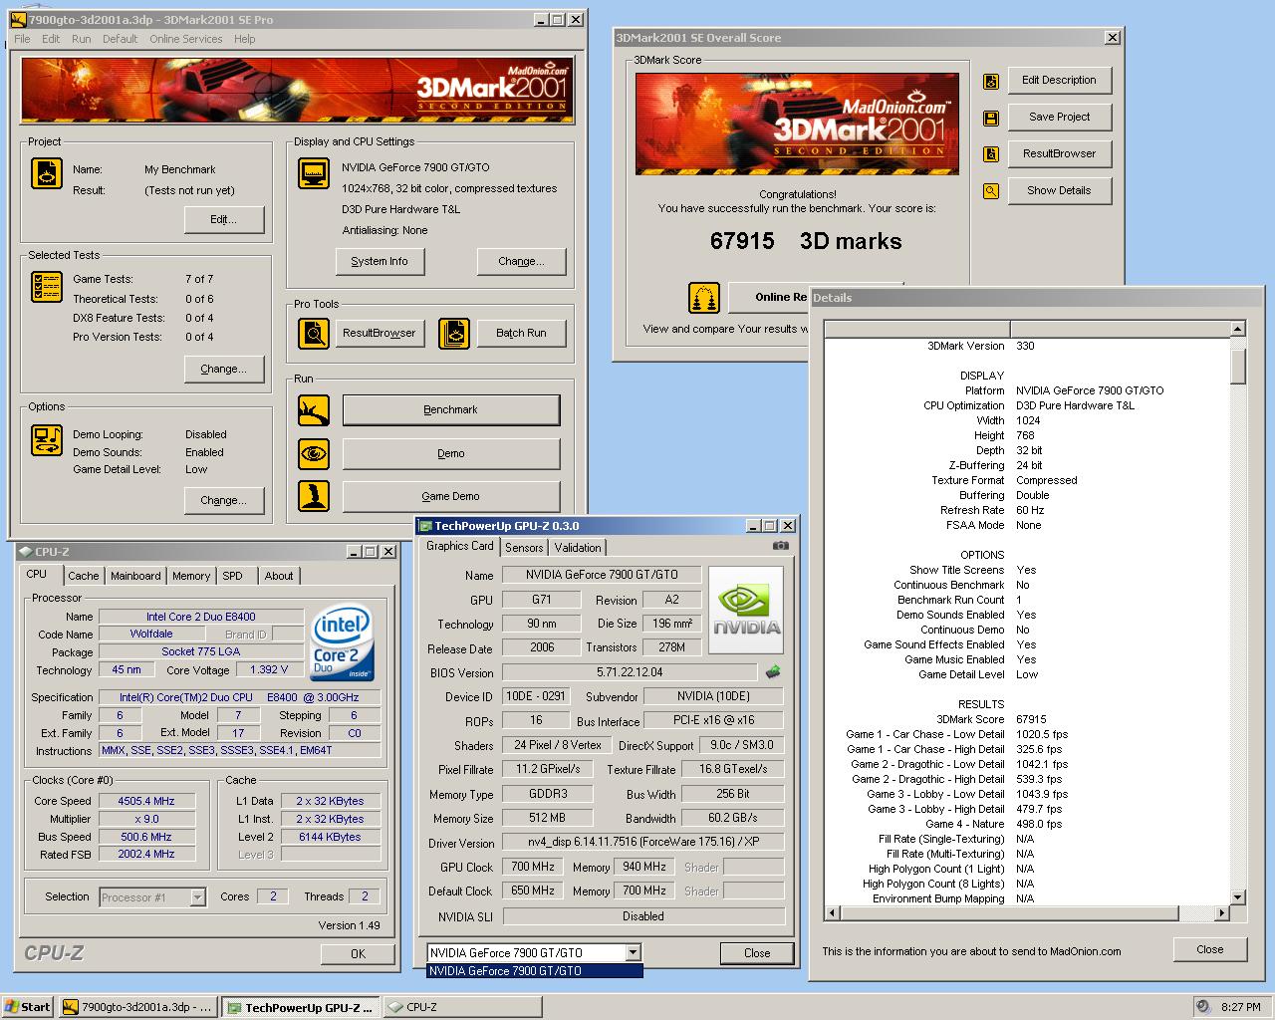Image resolution: width=1275 pixels, height=1020 pixels.
Task: Open the Help menu
Action: 244,39
